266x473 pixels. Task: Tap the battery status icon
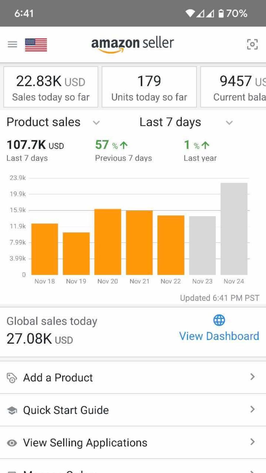[221, 13]
